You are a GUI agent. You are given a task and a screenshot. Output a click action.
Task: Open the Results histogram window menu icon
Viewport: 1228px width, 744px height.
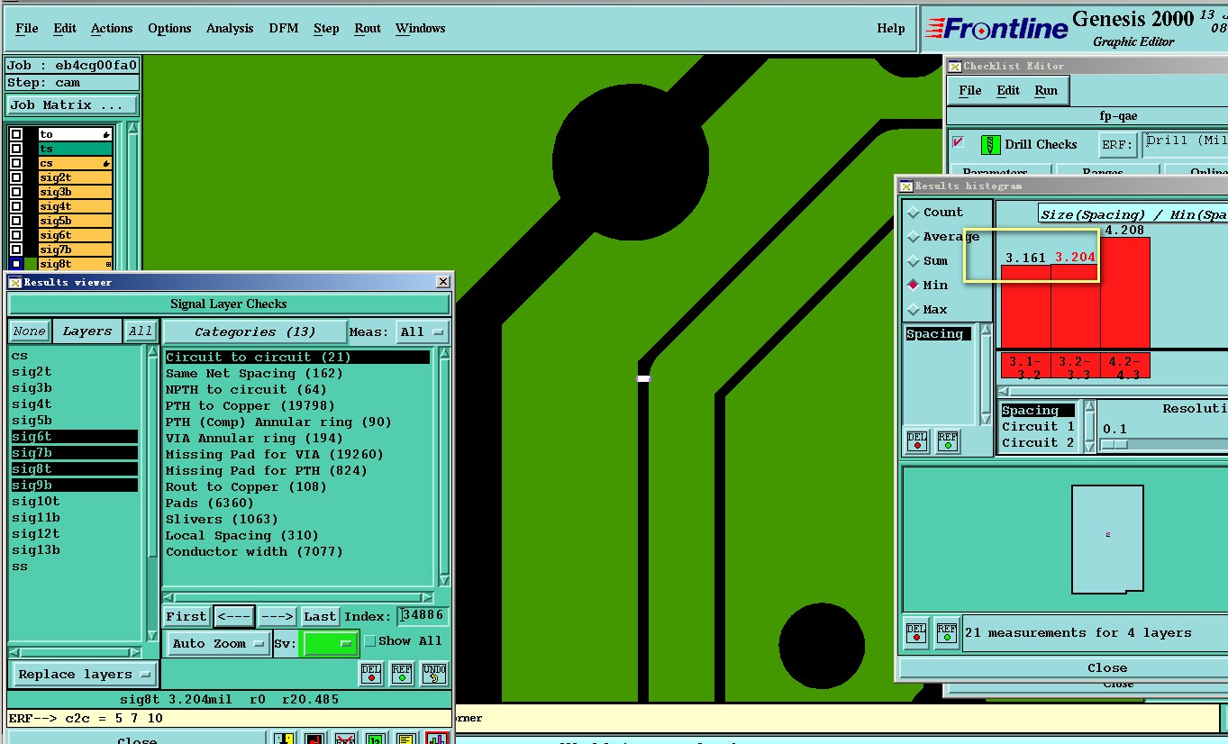(906, 186)
